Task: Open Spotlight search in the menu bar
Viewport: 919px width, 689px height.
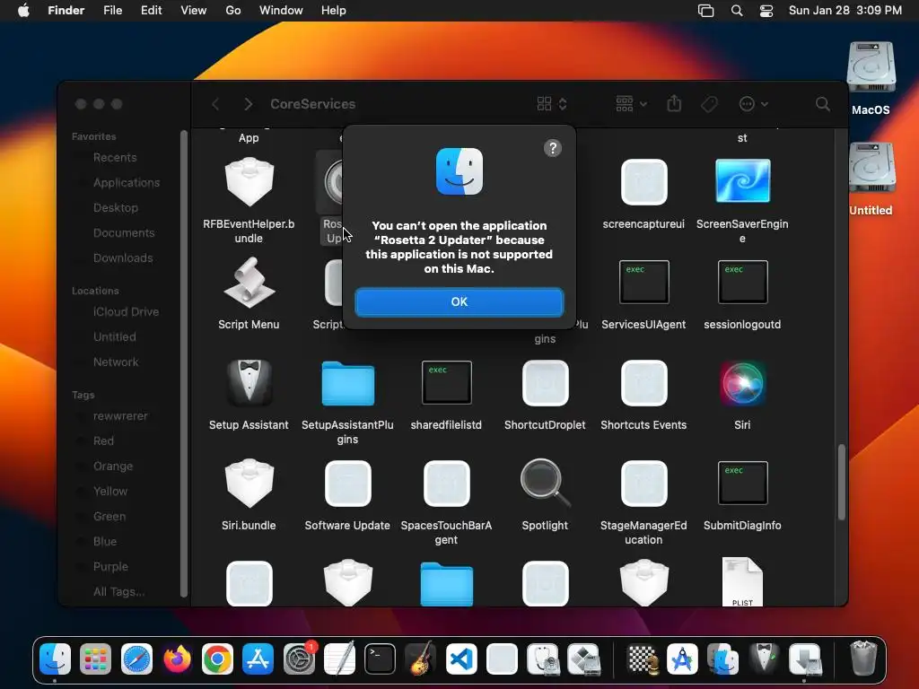Action: pos(737,11)
